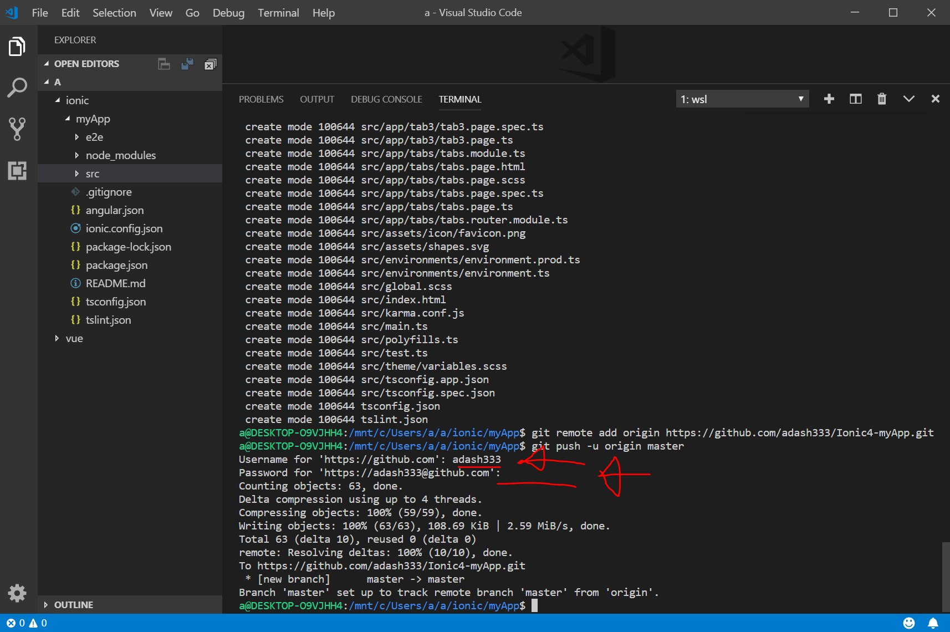950x632 pixels.
Task: Click errors and warnings count in status bar
Action: coord(27,623)
